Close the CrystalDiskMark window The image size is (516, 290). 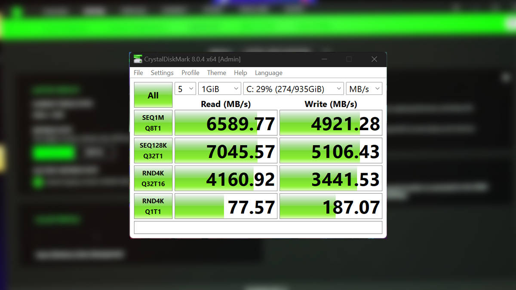click(x=374, y=59)
